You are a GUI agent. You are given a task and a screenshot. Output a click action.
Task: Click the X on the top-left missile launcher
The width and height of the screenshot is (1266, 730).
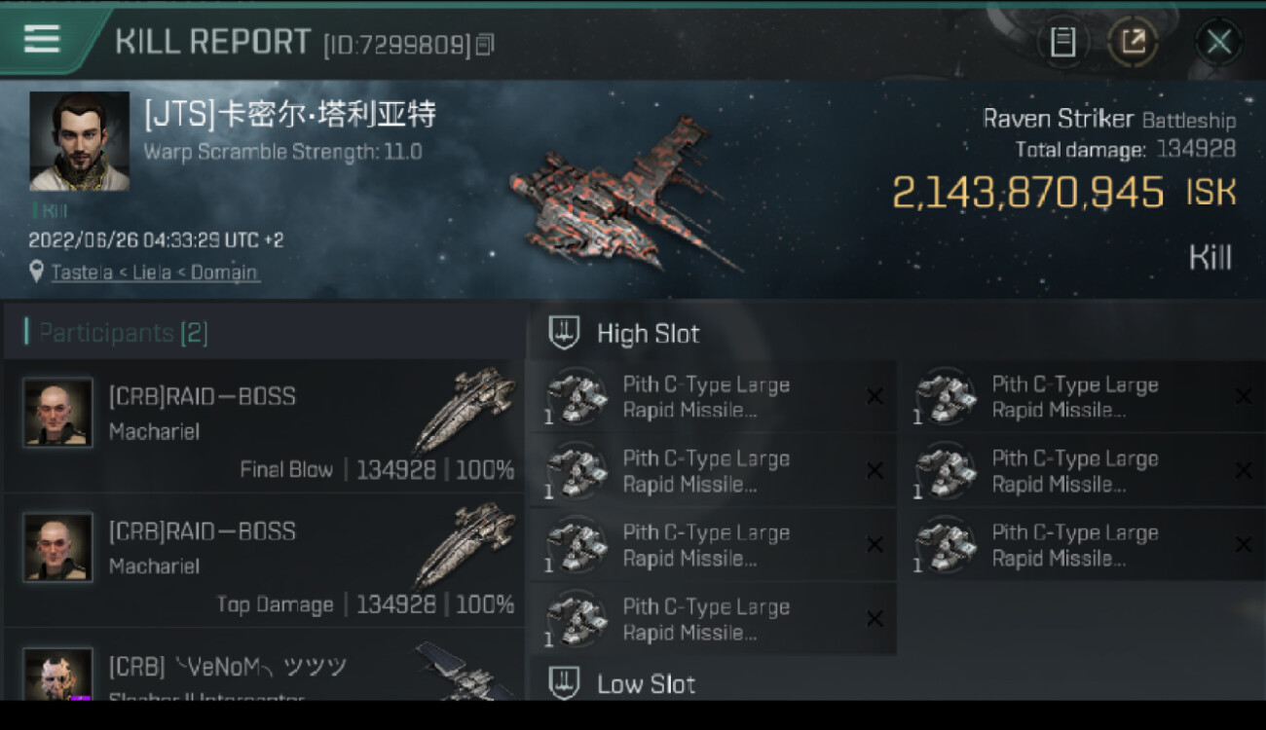(x=875, y=396)
